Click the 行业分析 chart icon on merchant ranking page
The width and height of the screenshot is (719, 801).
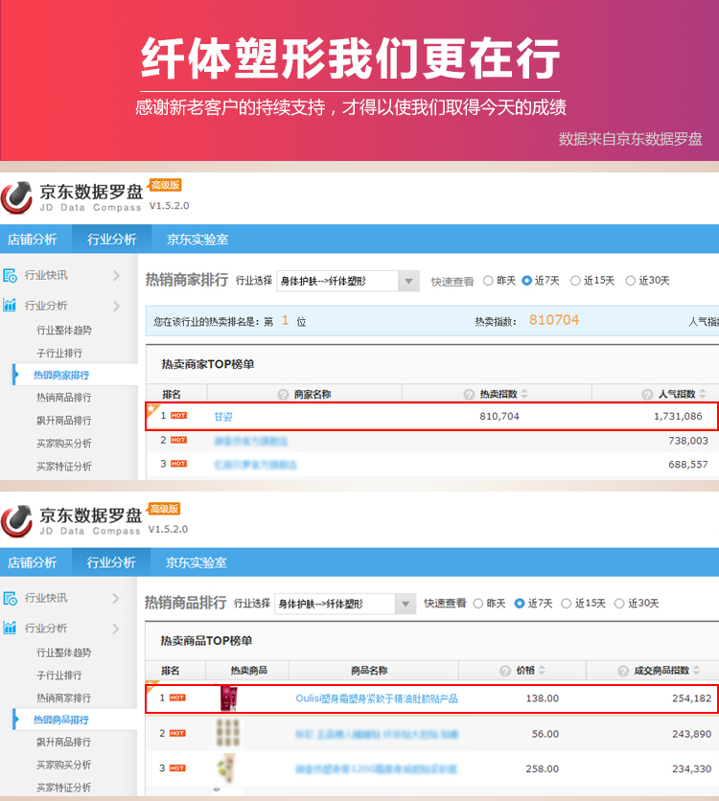pyautogui.click(x=10, y=306)
